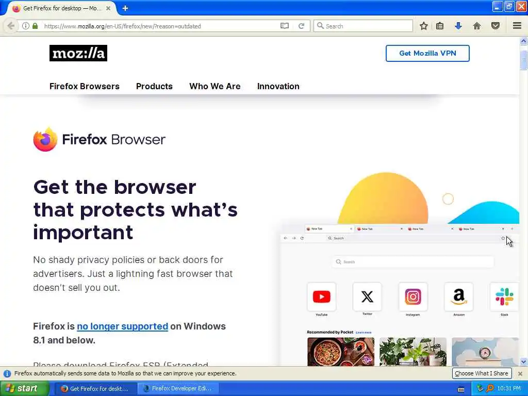528x396 pixels.
Task: Click the plants thumbnail in Pocket preview
Action: tap(413, 352)
